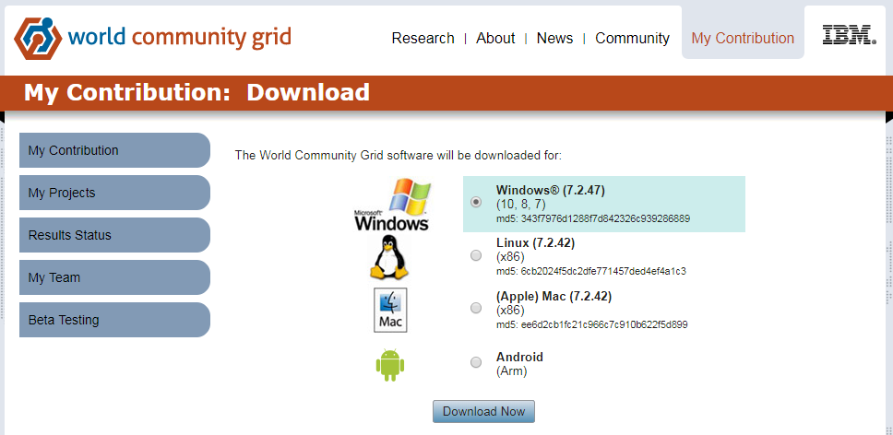Click the Download Now button

(x=483, y=412)
